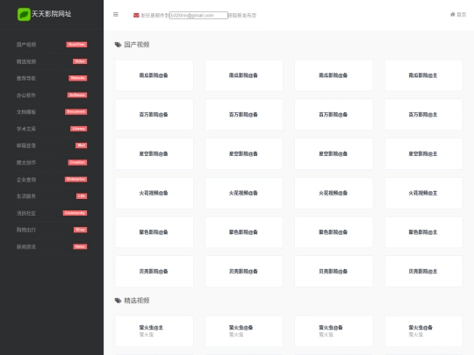Click the 获取最新发布页 text after the email box
The image size is (474, 355).
(242, 16)
